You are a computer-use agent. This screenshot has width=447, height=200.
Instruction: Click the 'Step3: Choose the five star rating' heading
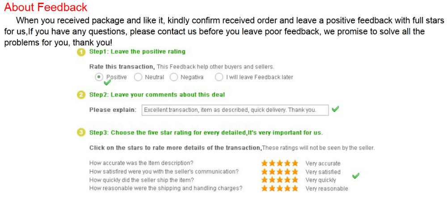click(206, 133)
